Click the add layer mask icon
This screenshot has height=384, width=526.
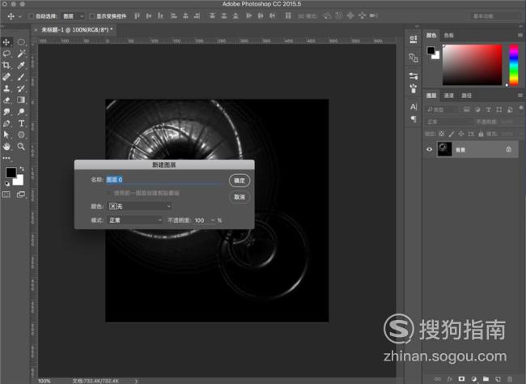tap(461, 379)
